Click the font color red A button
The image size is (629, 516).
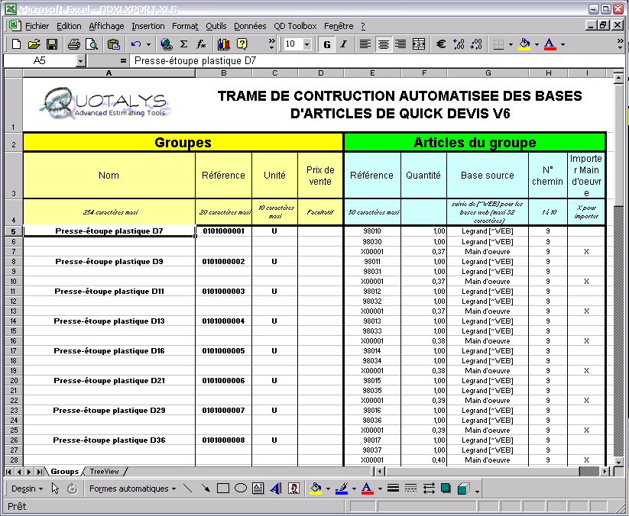click(x=550, y=44)
